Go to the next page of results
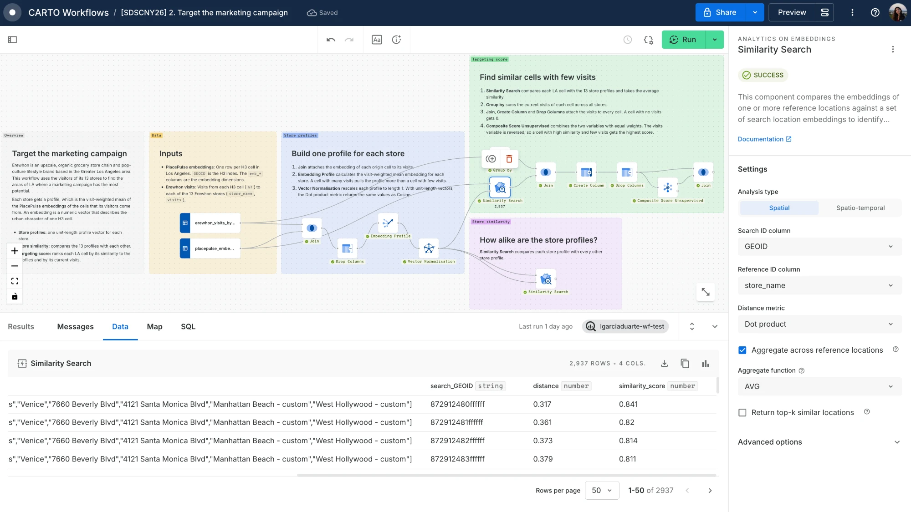 (710, 491)
